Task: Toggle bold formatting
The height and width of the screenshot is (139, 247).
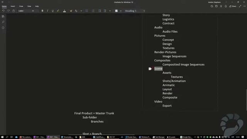Action: pos(42,11)
